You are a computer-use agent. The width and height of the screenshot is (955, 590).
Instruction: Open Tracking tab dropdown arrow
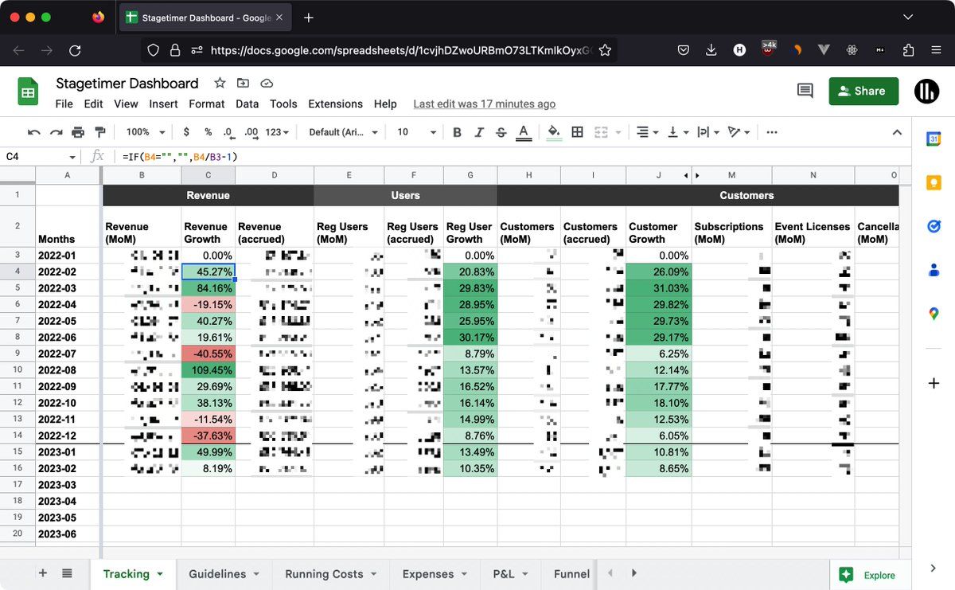(x=160, y=574)
